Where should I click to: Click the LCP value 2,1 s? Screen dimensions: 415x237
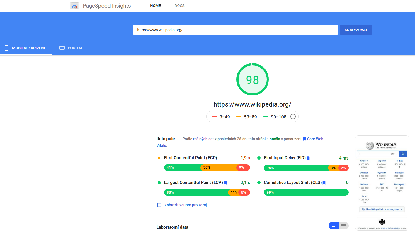click(245, 183)
